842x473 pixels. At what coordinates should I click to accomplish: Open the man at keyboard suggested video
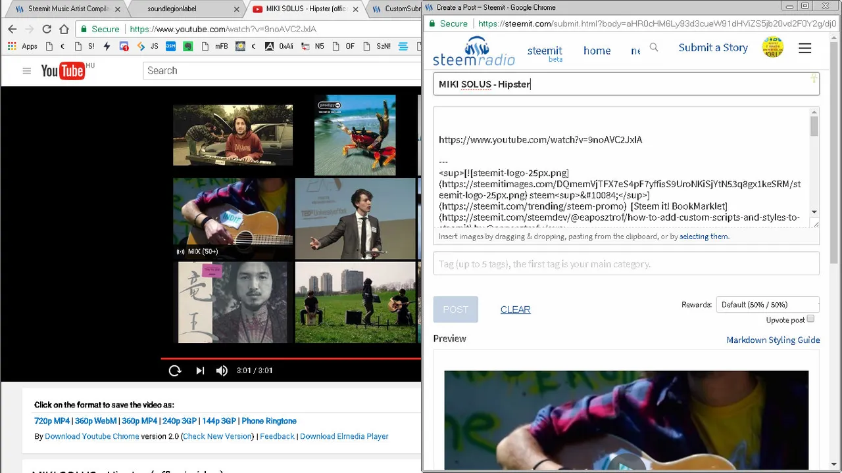click(x=233, y=135)
